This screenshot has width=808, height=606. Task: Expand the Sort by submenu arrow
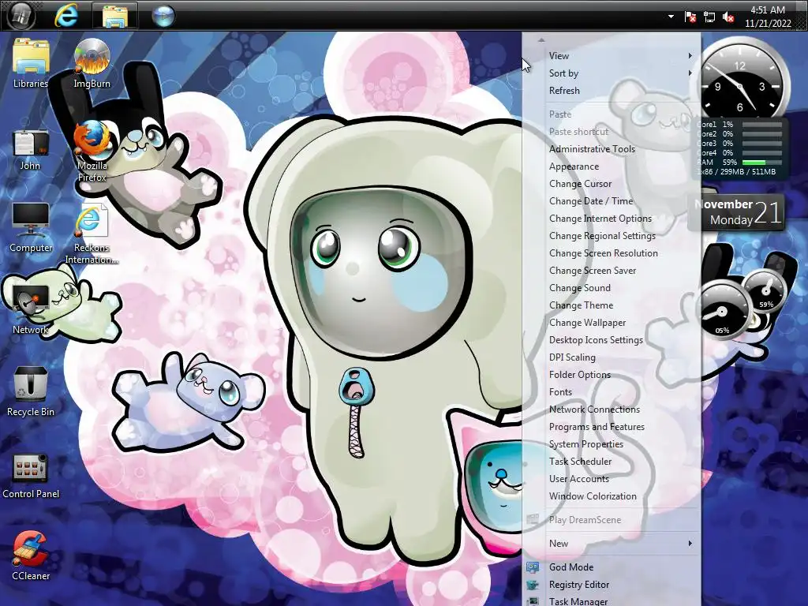pyautogui.click(x=690, y=73)
